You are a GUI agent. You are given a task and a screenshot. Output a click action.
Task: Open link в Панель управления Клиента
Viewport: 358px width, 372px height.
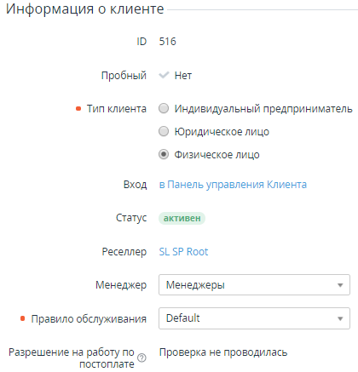233,185
